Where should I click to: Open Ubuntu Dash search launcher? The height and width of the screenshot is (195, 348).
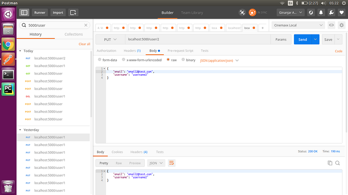pyautogui.click(x=8, y=14)
